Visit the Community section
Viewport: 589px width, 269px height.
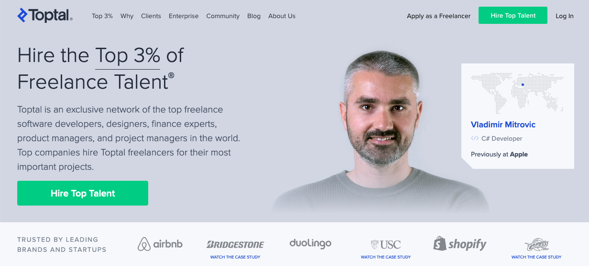coord(223,16)
